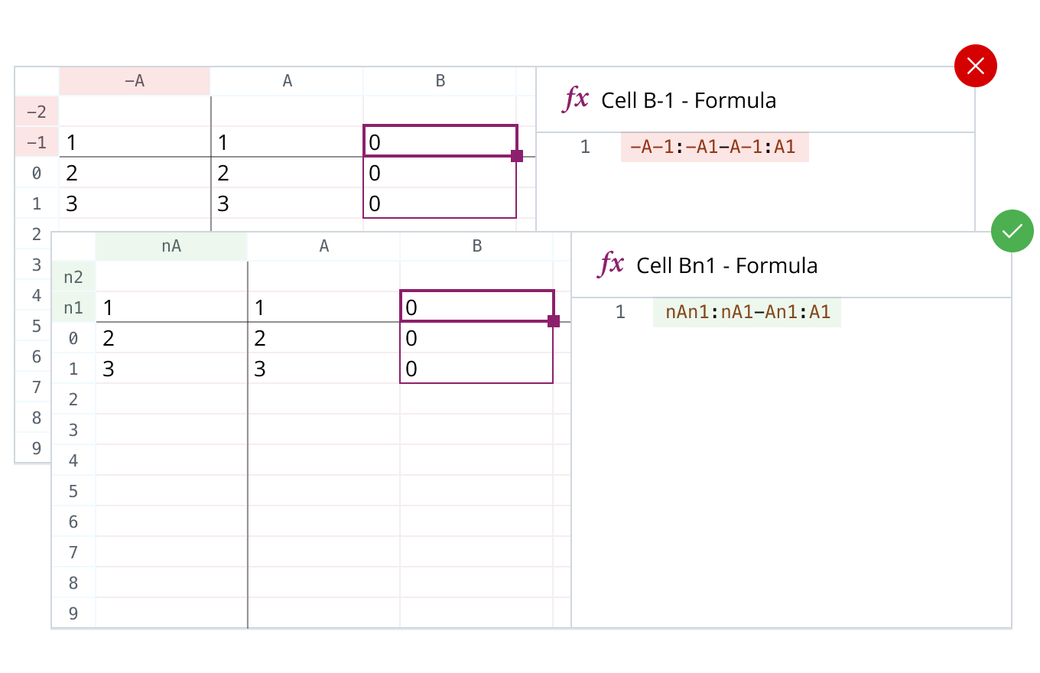Click the red X badge icon
Image resolution: width=1040 pixels, height=673 pixels.
coord(975,67)
